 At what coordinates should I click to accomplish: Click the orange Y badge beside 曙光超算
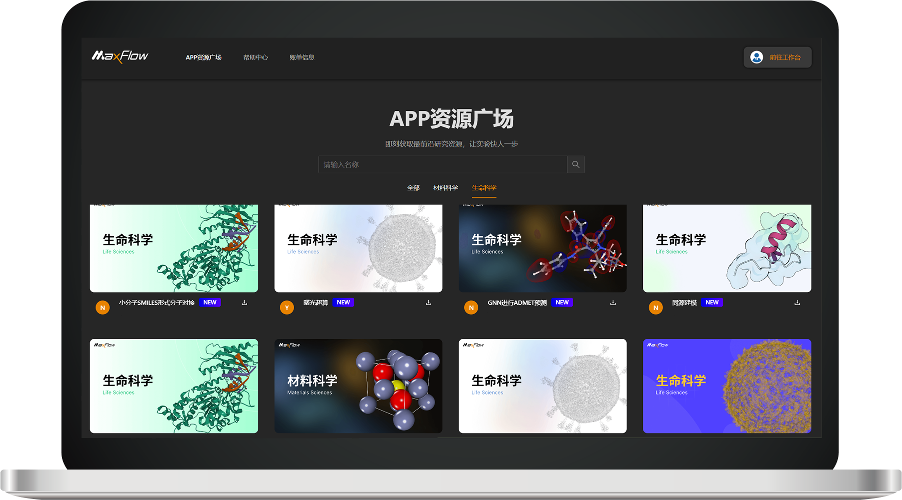pos(287,307)
